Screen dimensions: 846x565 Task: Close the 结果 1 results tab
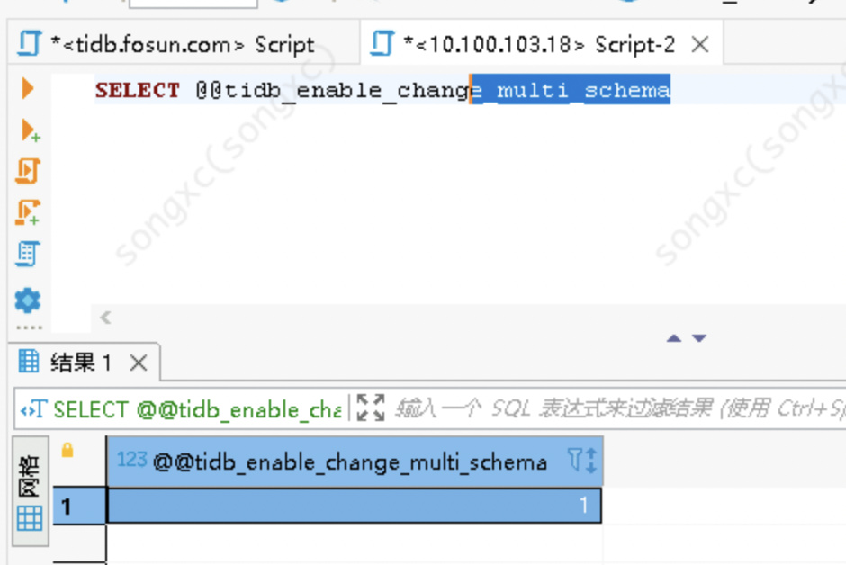coord(139,363)
